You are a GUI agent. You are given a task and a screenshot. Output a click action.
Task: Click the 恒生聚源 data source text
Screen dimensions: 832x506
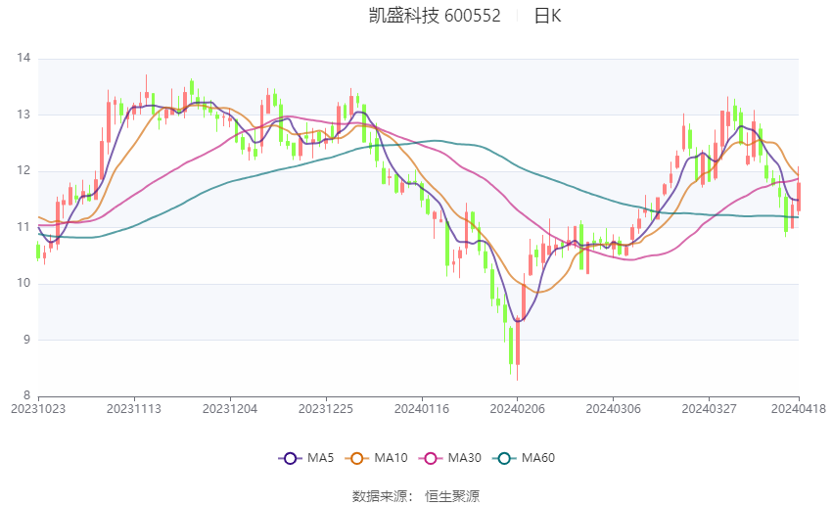click(452, 496)
